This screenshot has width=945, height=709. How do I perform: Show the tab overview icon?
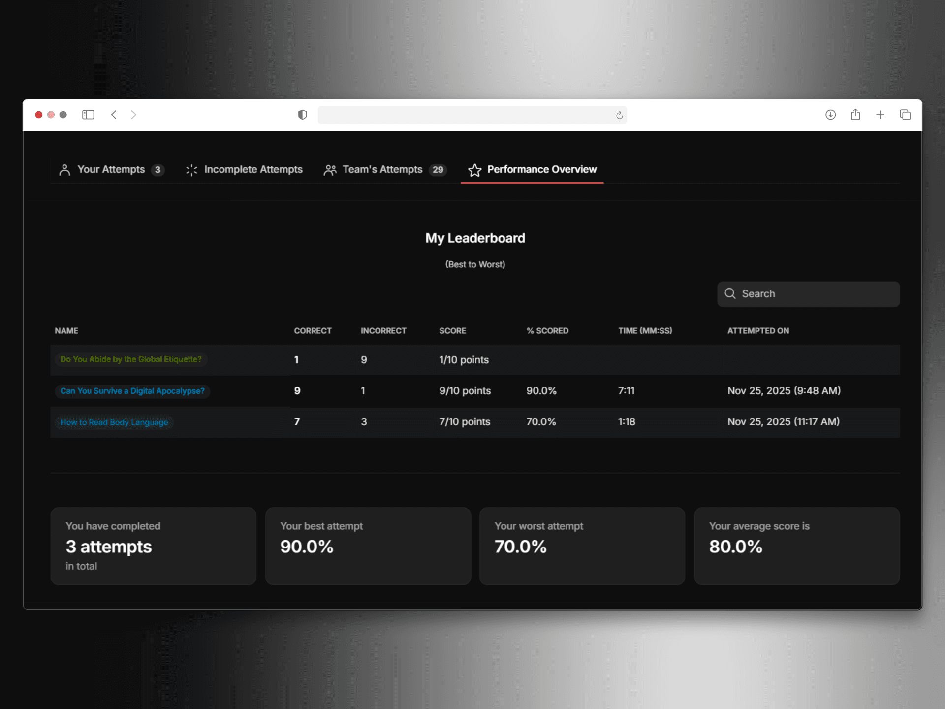[905, 115]
